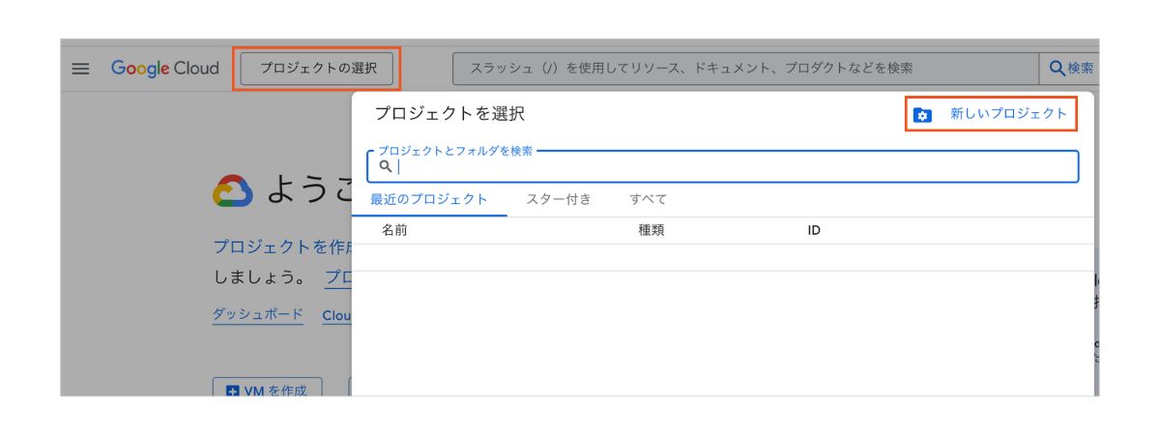Switch to the スター付き tab
The image size is (1160, 435).
(x=559, y=199)
